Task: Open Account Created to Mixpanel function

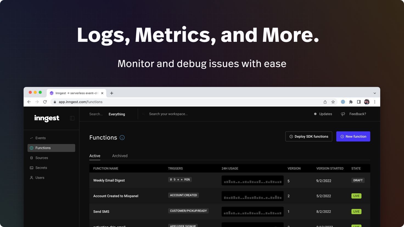Action: (116, 196)
